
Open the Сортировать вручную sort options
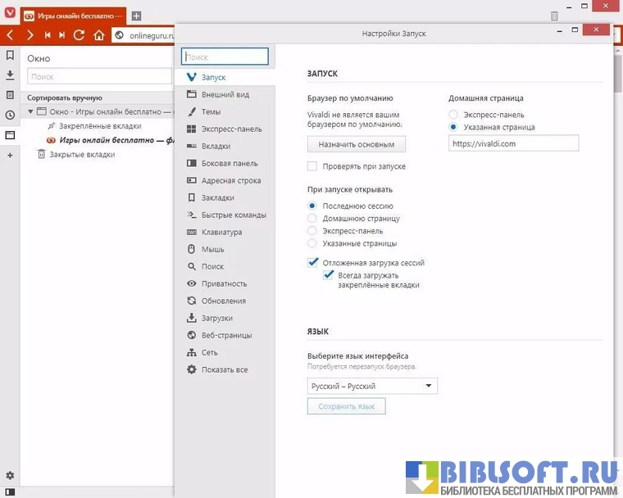(x=65, y=97)
